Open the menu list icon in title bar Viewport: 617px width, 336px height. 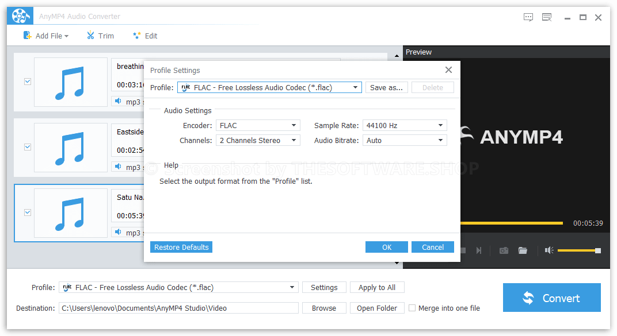547,17
